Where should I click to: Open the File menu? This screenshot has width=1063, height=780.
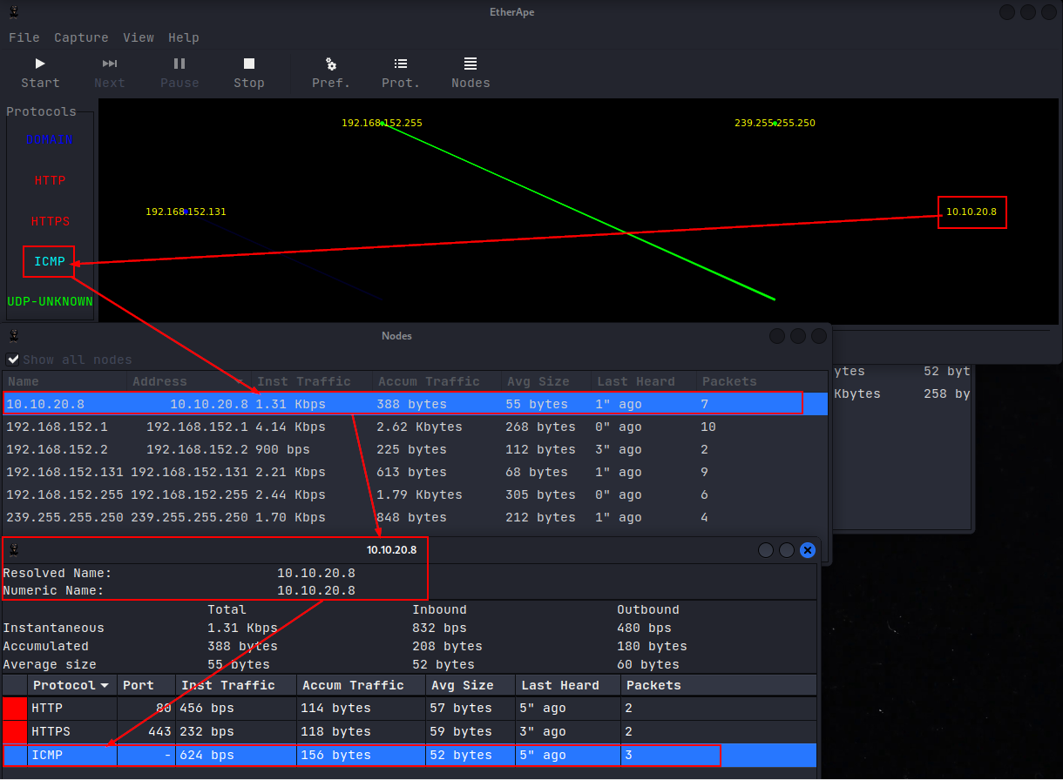[x=24, y=37]
